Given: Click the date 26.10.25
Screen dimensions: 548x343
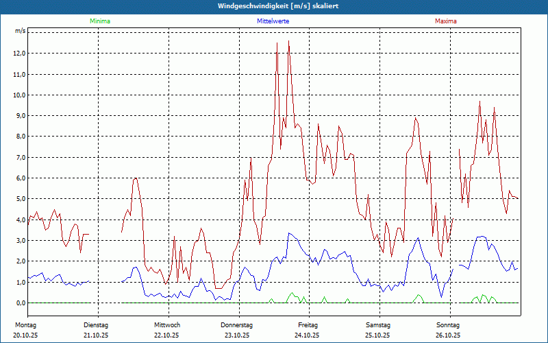Looking at the screenshot, I should [x=449, y=335].
